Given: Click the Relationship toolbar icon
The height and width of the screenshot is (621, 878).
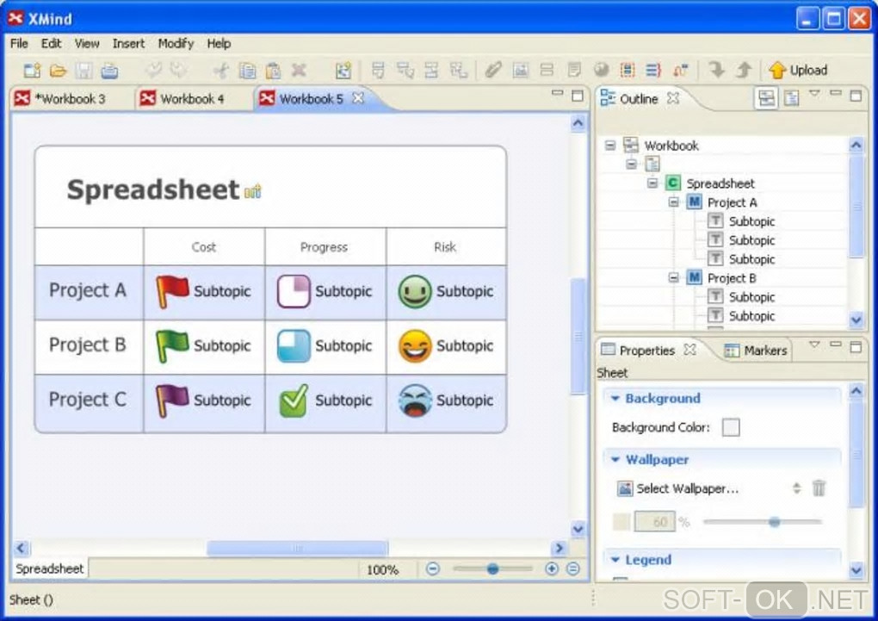Looking at the screenshot, I should (680, 70).
